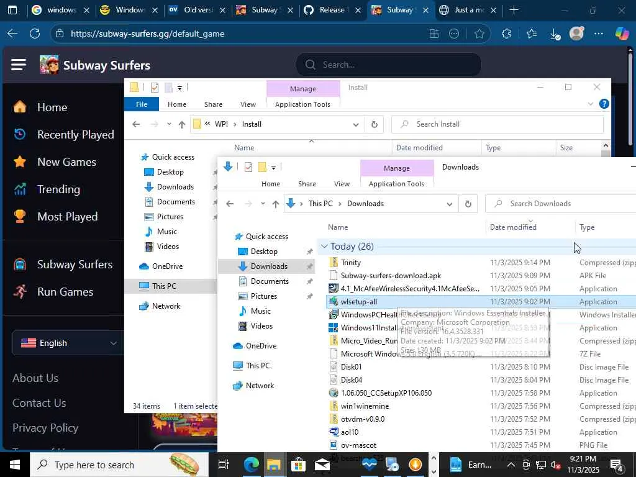Expand the ribbon in Install window
Screen dimensions: 636x477
point(591,104)
